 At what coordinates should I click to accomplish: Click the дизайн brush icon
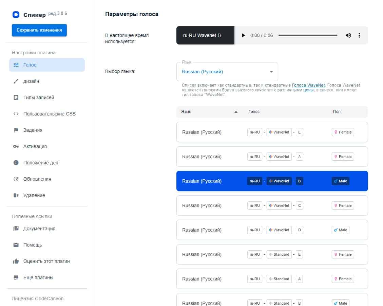(x=16, y=81)
